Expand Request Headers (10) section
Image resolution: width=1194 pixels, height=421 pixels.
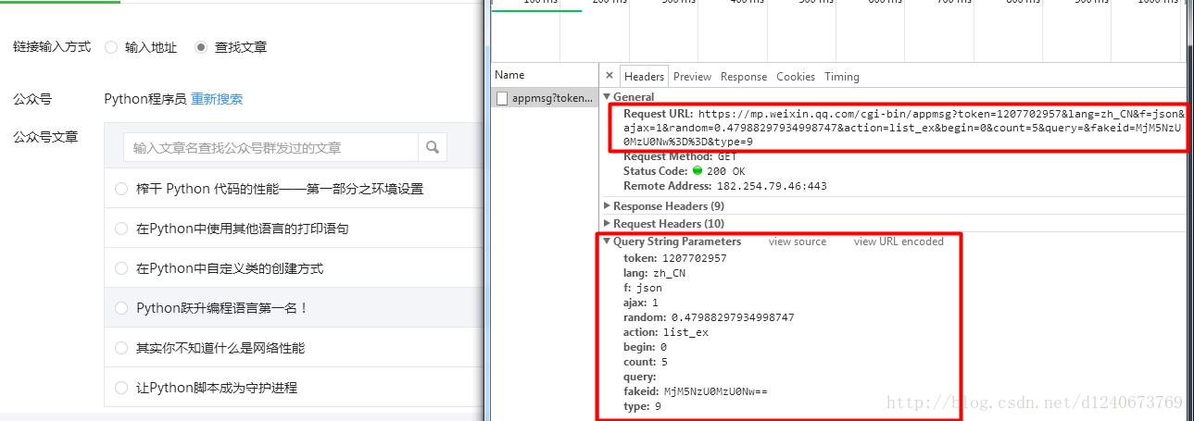(608, 224)
